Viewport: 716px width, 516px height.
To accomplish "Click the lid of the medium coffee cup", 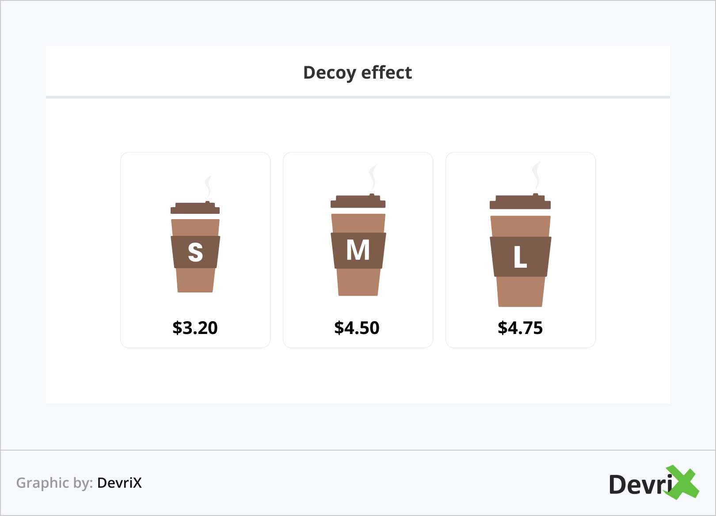I will 358,202.
